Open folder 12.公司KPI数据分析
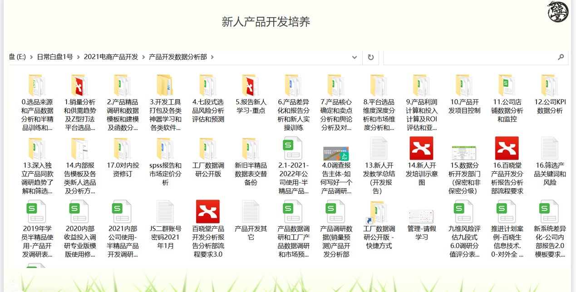Screen dimensions: 576x292 click(550, 94)
